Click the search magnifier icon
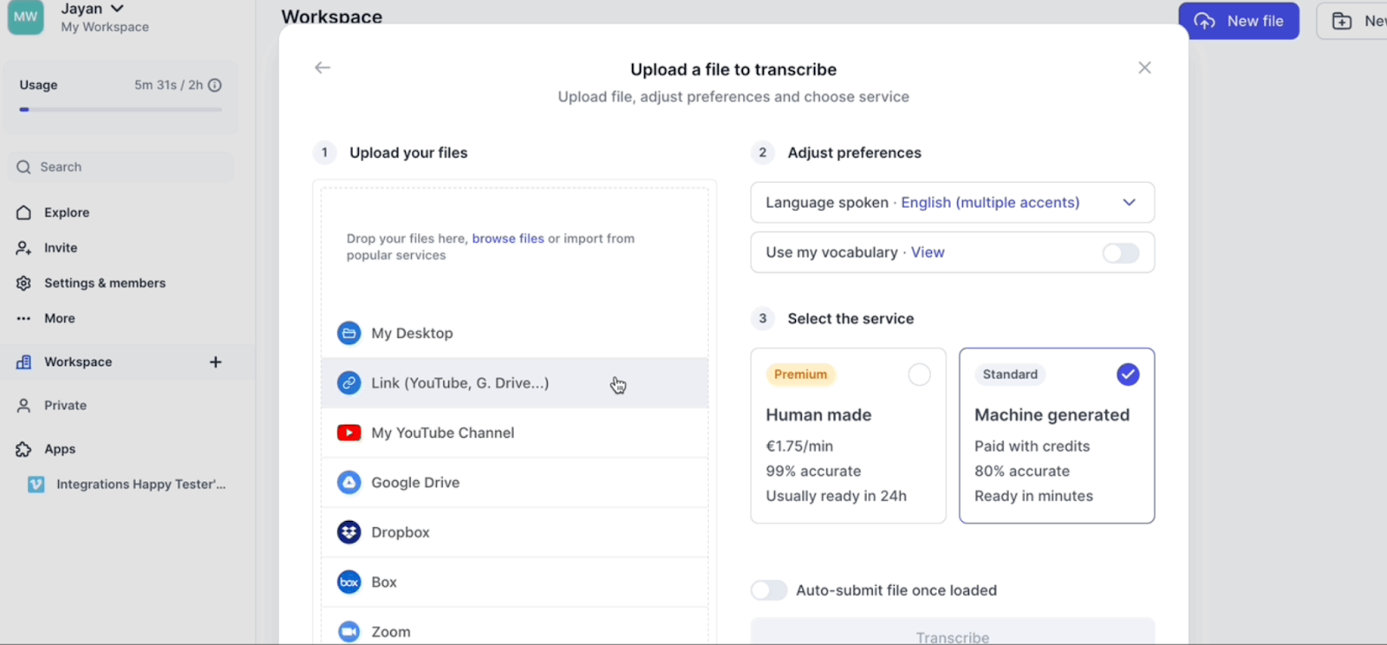This screenshot has height=645, width=1387. (x=23, y=167)
